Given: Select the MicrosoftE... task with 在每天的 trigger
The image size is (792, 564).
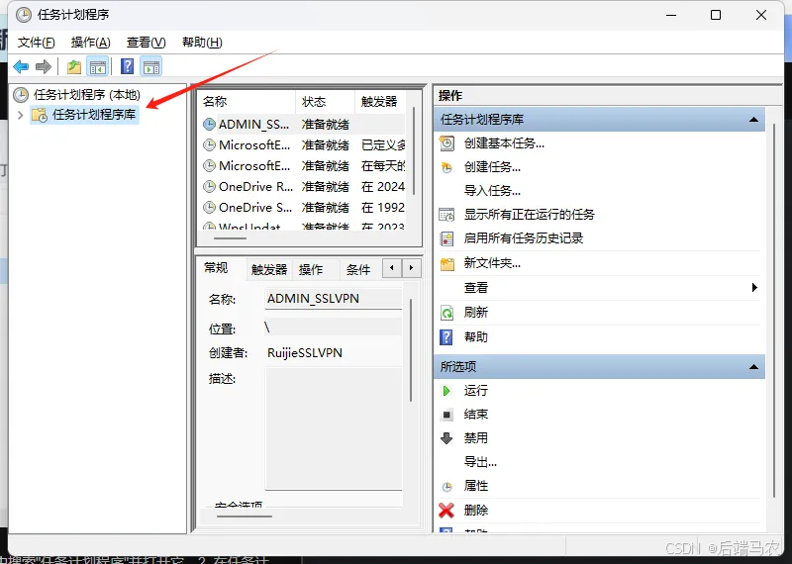Looking at the screenshot, I should tap(303, 166).
